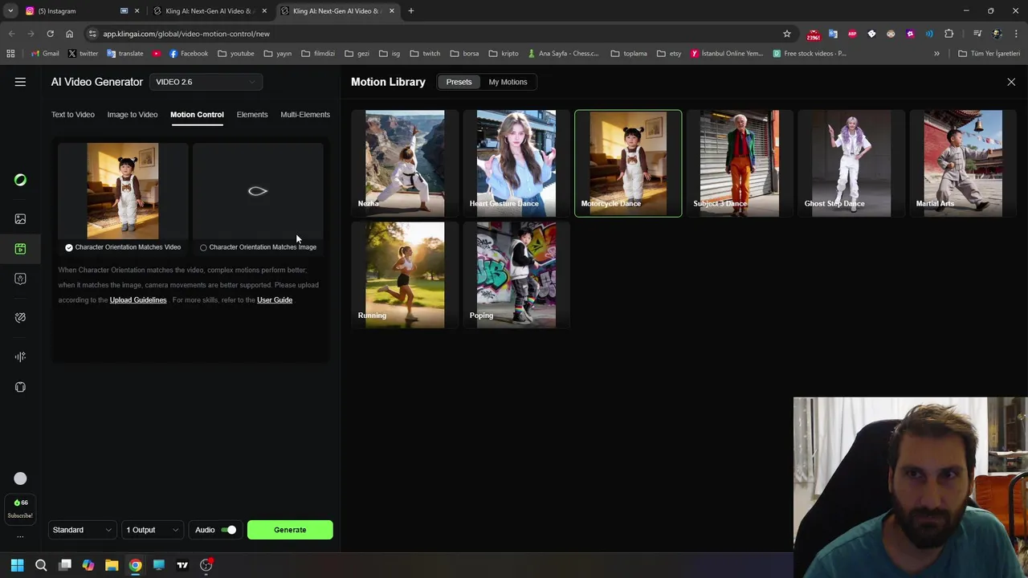
Task: Open the virtual try-on shirt sidebar icon
Action: pyautogui.click(x=20, y=387)
